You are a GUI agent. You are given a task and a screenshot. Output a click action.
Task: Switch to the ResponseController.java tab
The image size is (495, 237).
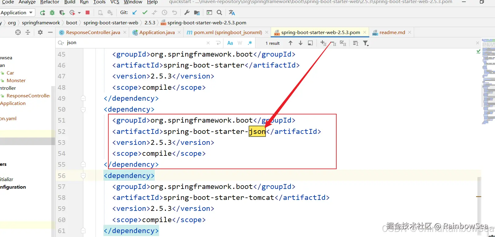coord(93,32)
